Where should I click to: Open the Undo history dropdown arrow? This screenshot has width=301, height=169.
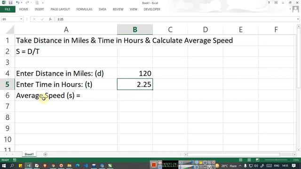pyautogui.click(x=22, y=3)
